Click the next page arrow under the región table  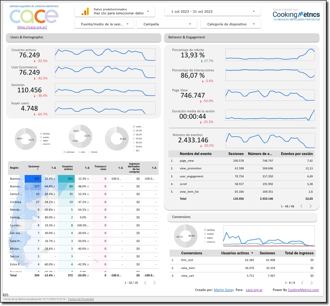click(154, 283)
